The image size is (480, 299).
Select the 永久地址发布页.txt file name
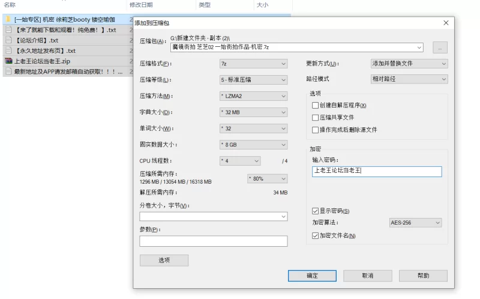pyautogui.click(x=45, y=51)
